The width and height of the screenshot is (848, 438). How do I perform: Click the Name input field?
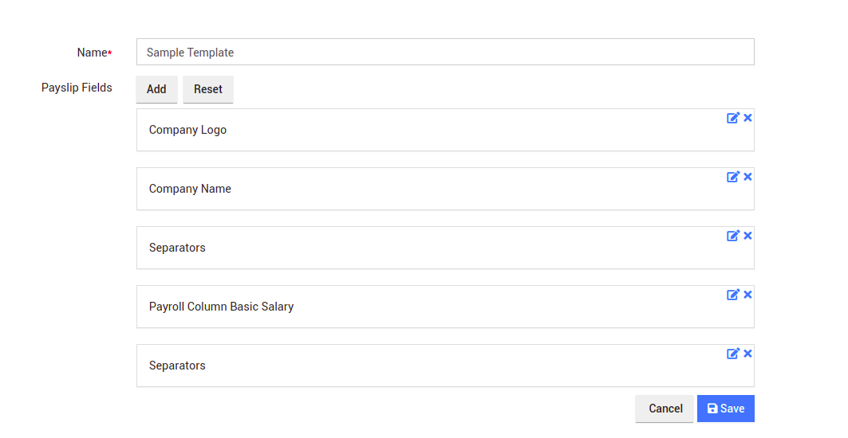[444, 53]
